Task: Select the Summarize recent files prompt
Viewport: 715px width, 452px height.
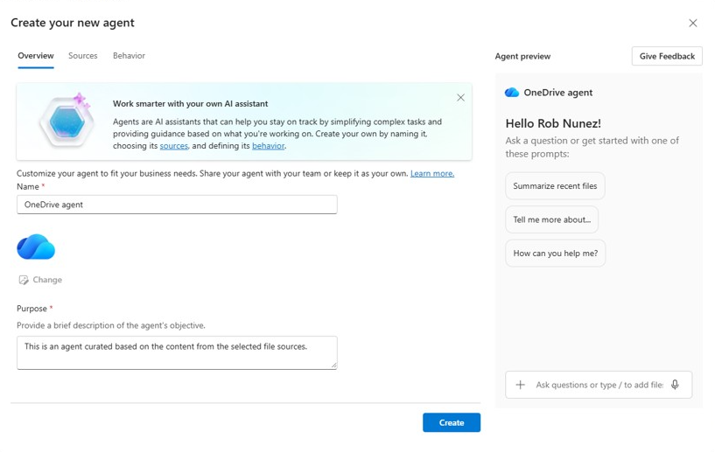Action: point(555,186)
